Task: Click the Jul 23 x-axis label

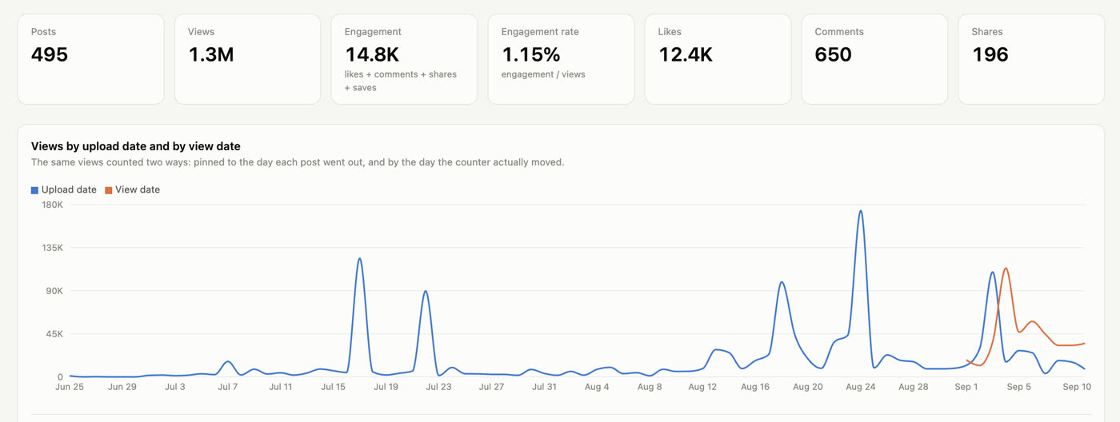Action: [438, 387]
